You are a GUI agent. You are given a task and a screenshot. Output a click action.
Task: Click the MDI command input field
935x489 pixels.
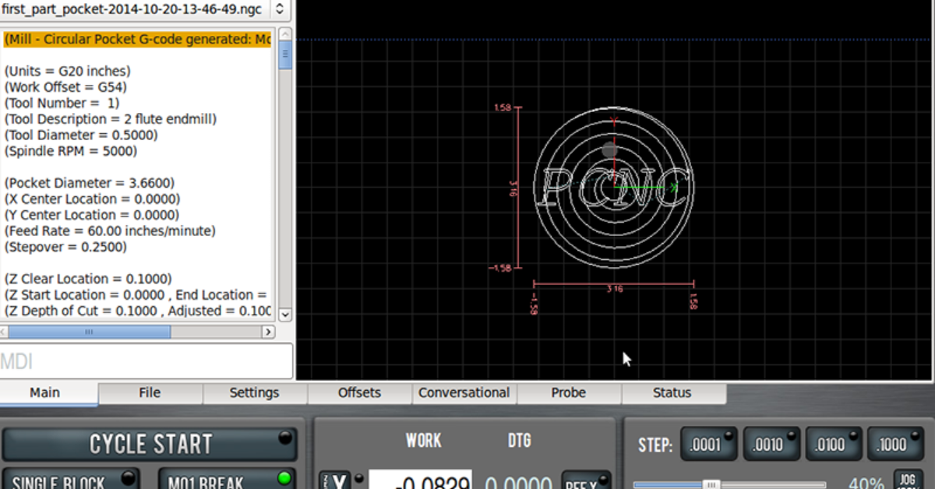pos(146,361)
